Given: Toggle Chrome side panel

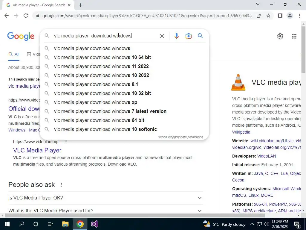Looking at the screenshot, I should coord(280,16).
